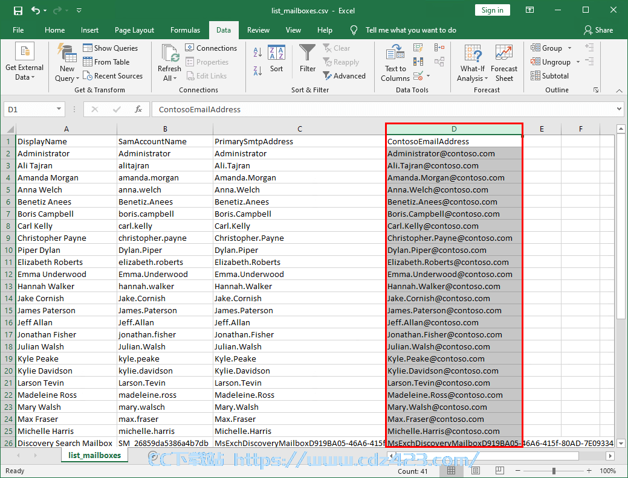Screen dimensions: 628x478
Task: Click the Name Box showing D1
Action: click(29, 109)
